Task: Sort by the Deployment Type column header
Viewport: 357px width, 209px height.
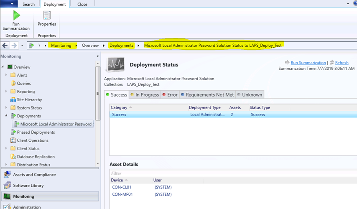Action: 208,107
